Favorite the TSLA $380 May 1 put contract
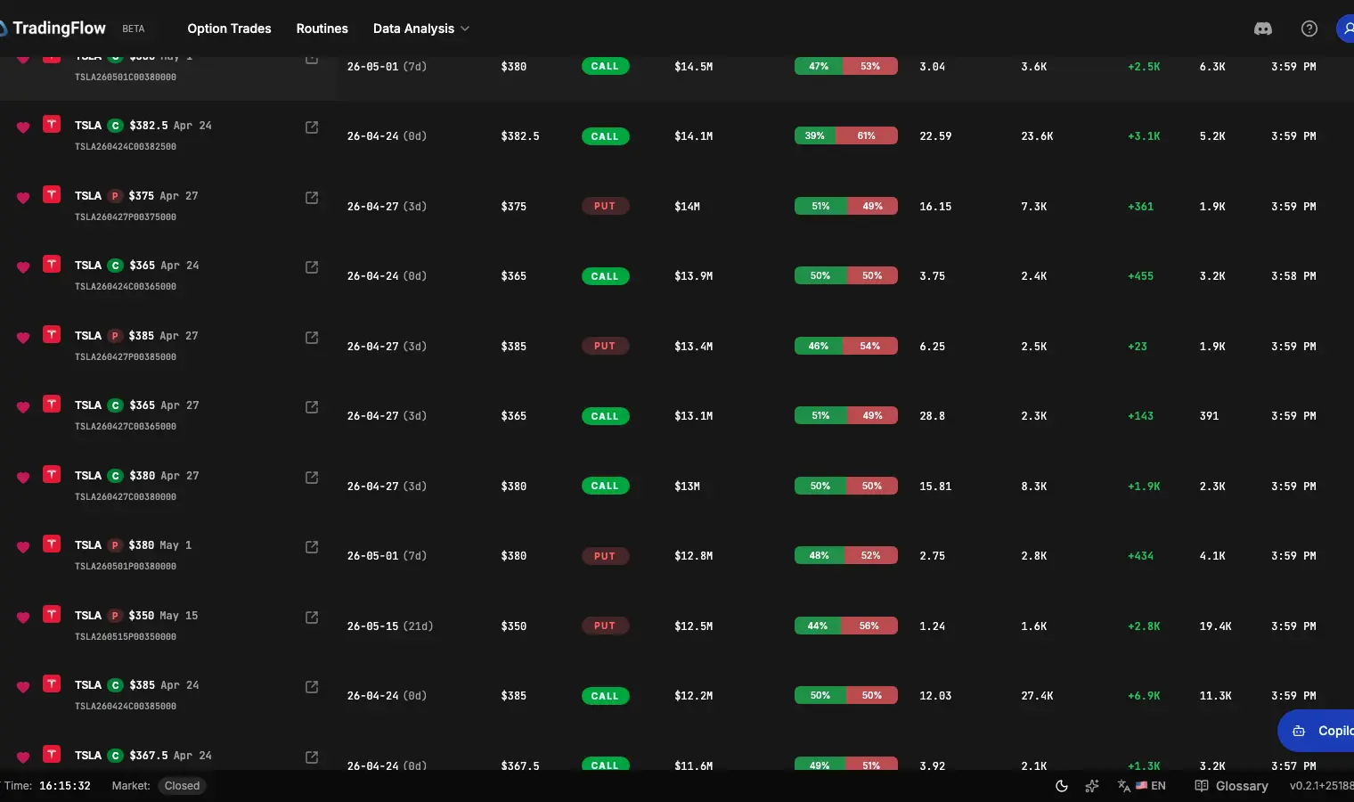 (x=22, y=548)
